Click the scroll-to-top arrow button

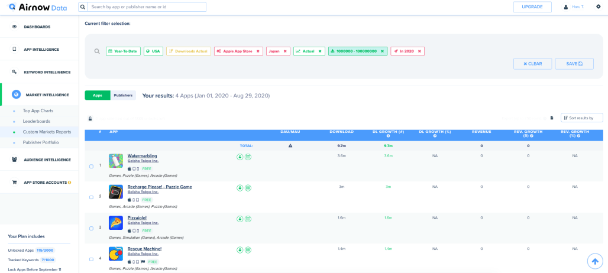point(594,261)
